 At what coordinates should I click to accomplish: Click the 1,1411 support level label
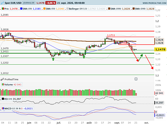5,51
